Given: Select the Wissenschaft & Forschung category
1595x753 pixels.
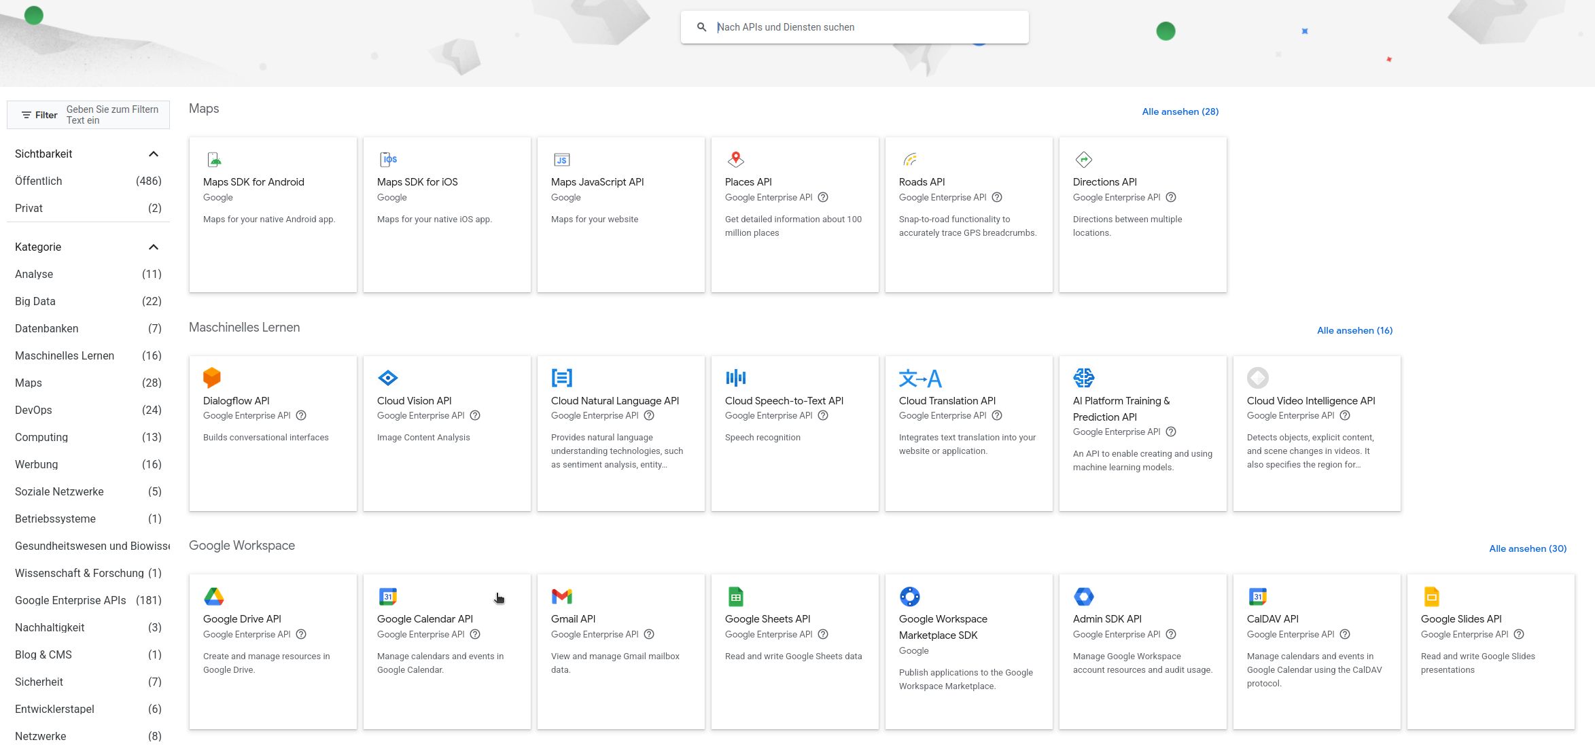Looking at the screenshot, I should (x=88, y=573).
